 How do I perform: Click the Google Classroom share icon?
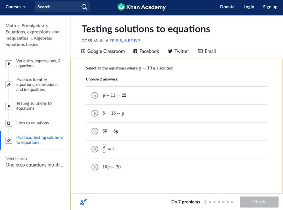[83, 51]
